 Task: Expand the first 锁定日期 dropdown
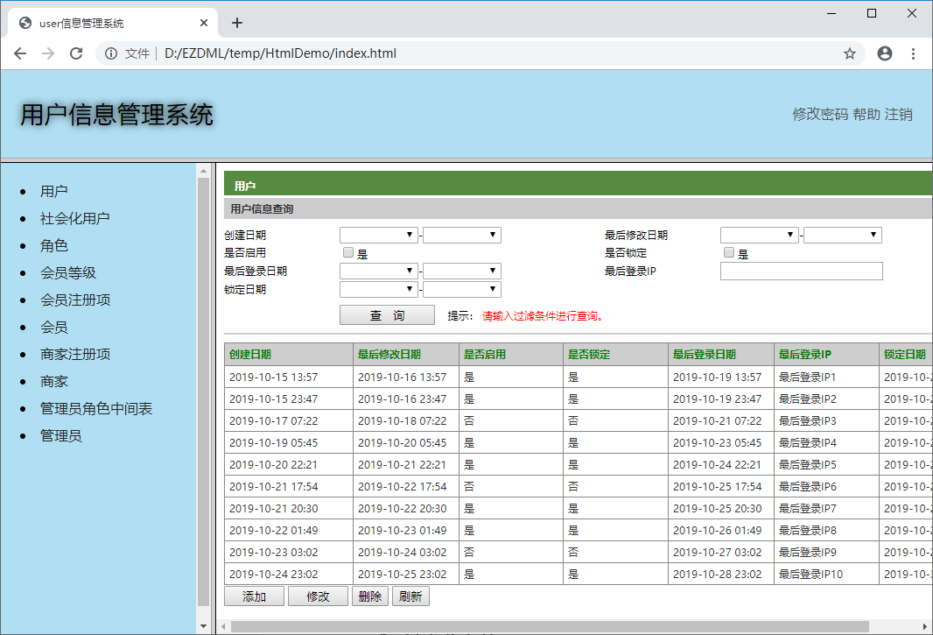point(379,290)
